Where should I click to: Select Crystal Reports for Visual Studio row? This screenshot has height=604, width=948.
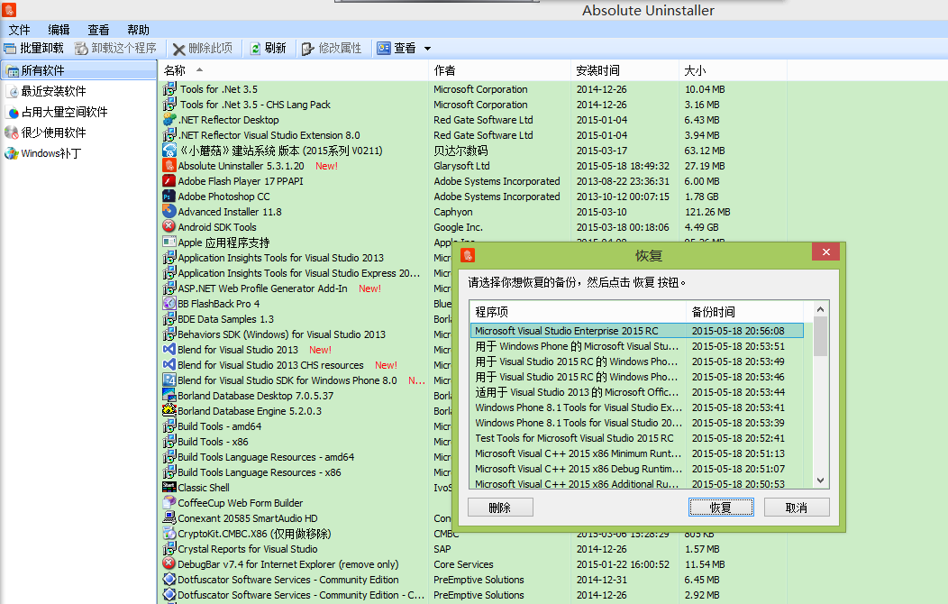tap(473, 549)
